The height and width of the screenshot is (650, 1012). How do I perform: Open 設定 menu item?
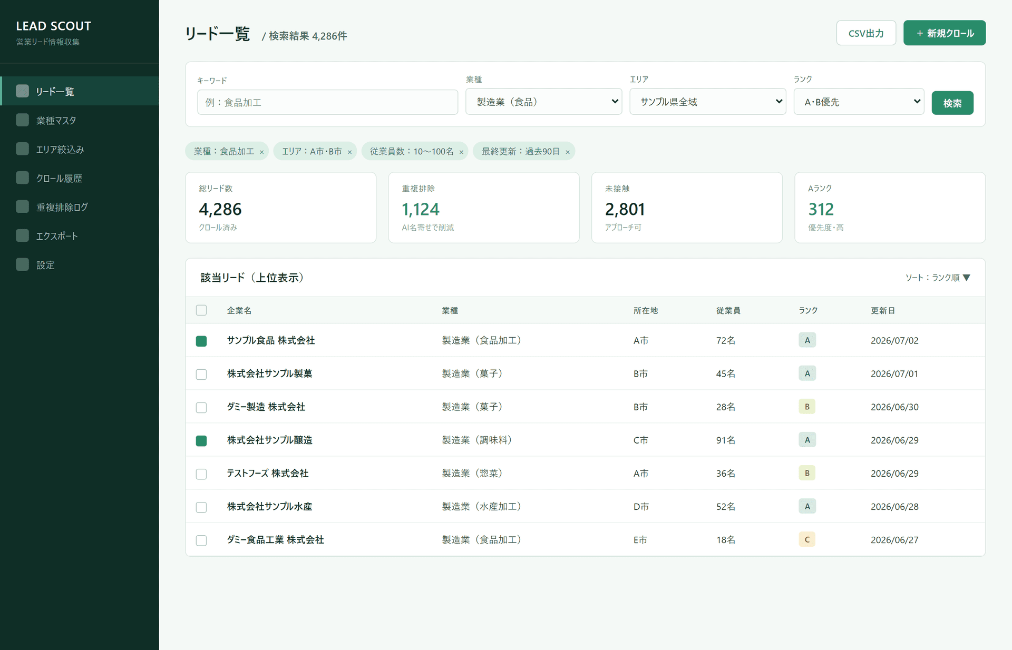point(80,264)
